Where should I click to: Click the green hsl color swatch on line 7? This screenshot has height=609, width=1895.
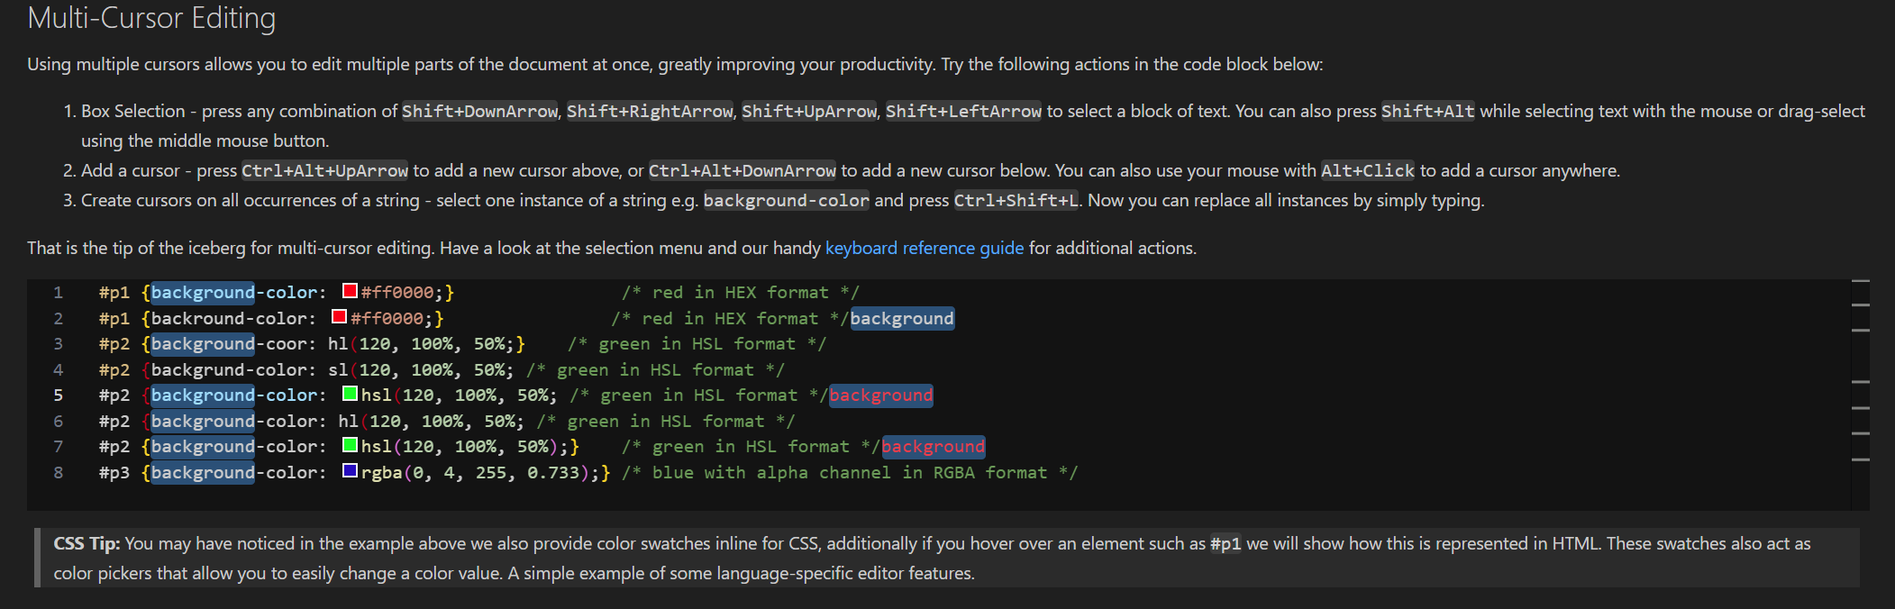(x=351, y=445)
